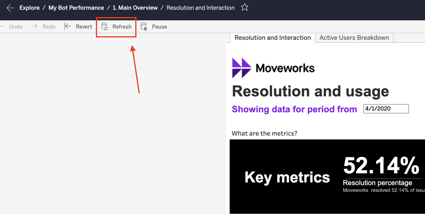Screen dimensions: 425x214
Task: Click the Redo arrow icon
Action: (35, 27)
